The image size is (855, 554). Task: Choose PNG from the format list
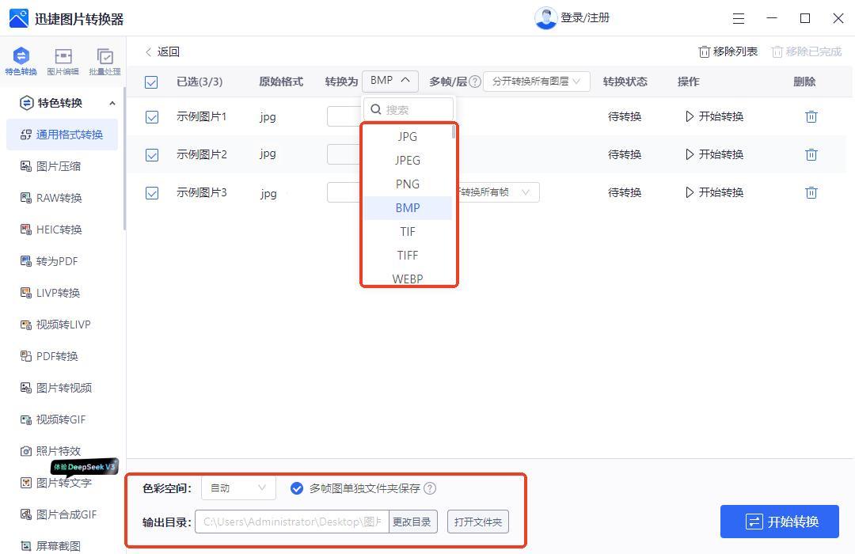point(408,184)
